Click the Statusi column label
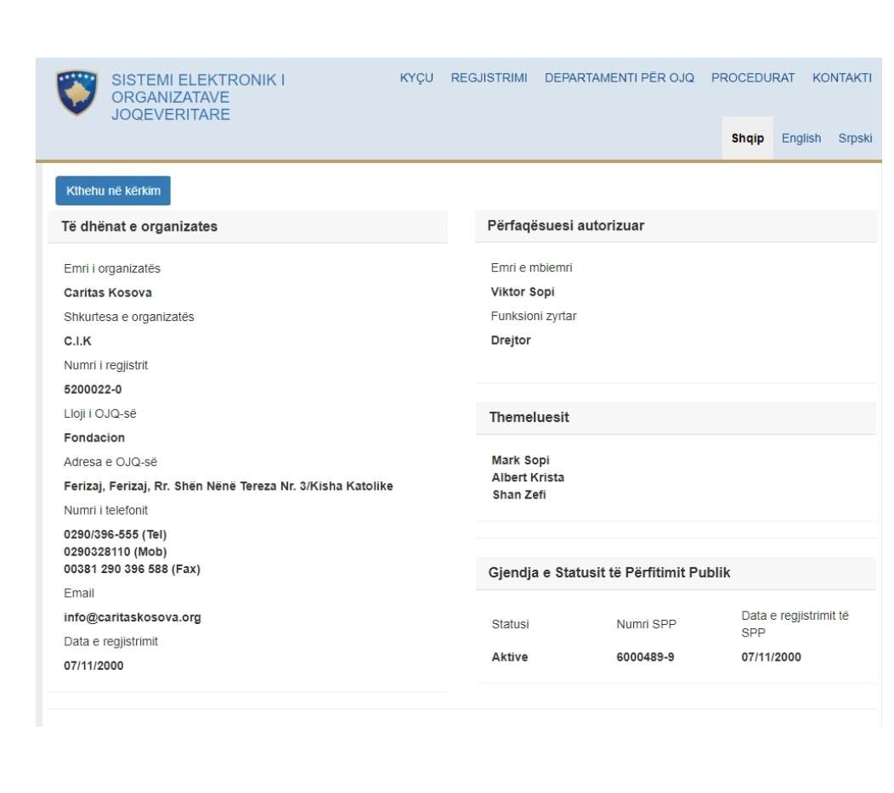Viewport: 894px width, 793px height. coord(510,624)
